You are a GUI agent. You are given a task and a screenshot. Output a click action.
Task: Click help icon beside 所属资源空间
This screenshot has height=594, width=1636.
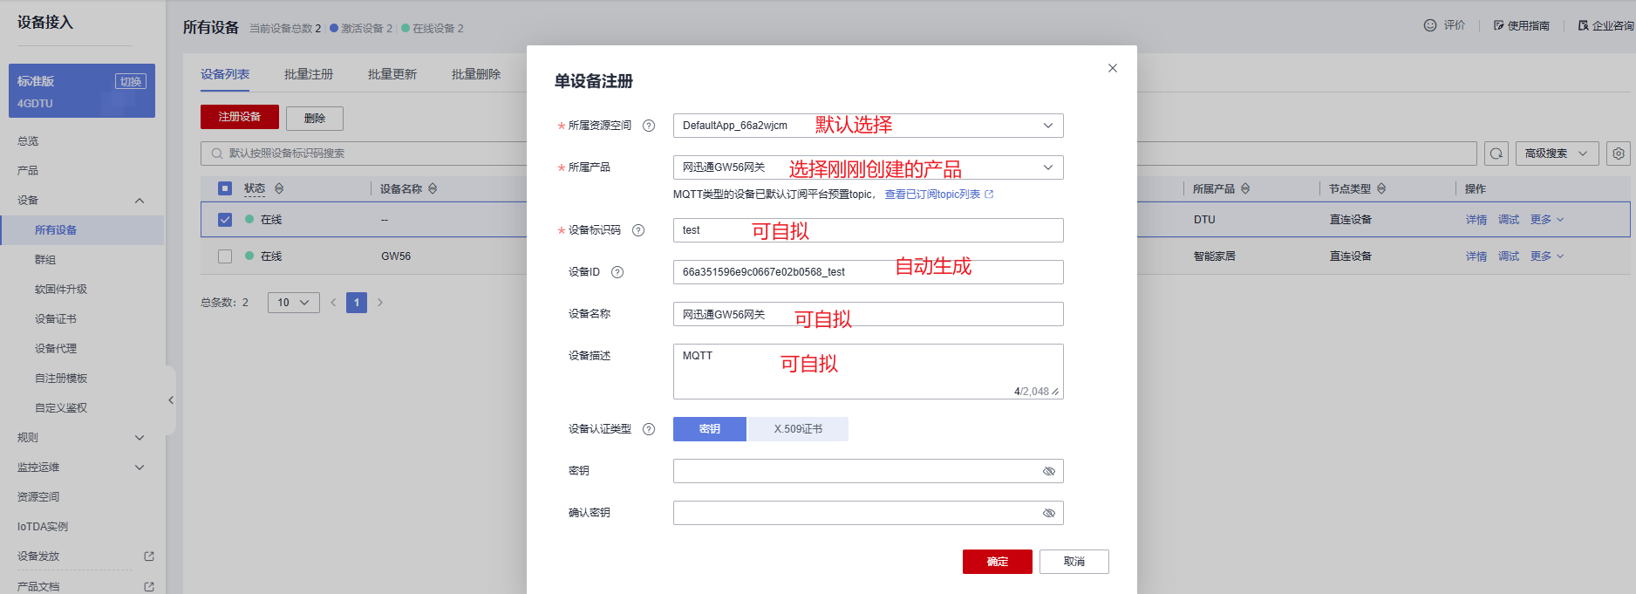click(x=649, y=126)
